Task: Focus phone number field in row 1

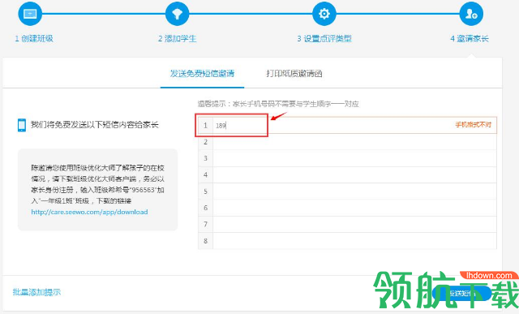Action: tap(354, 125)
